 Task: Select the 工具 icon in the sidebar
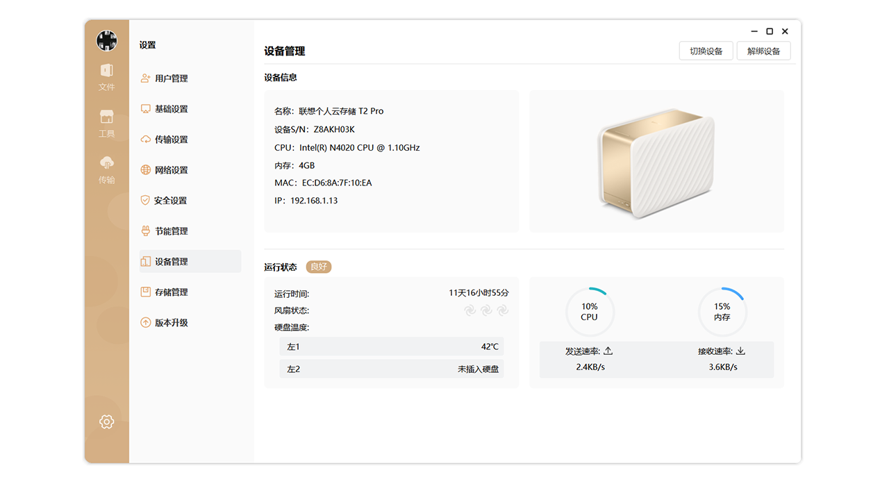[106, 124]
